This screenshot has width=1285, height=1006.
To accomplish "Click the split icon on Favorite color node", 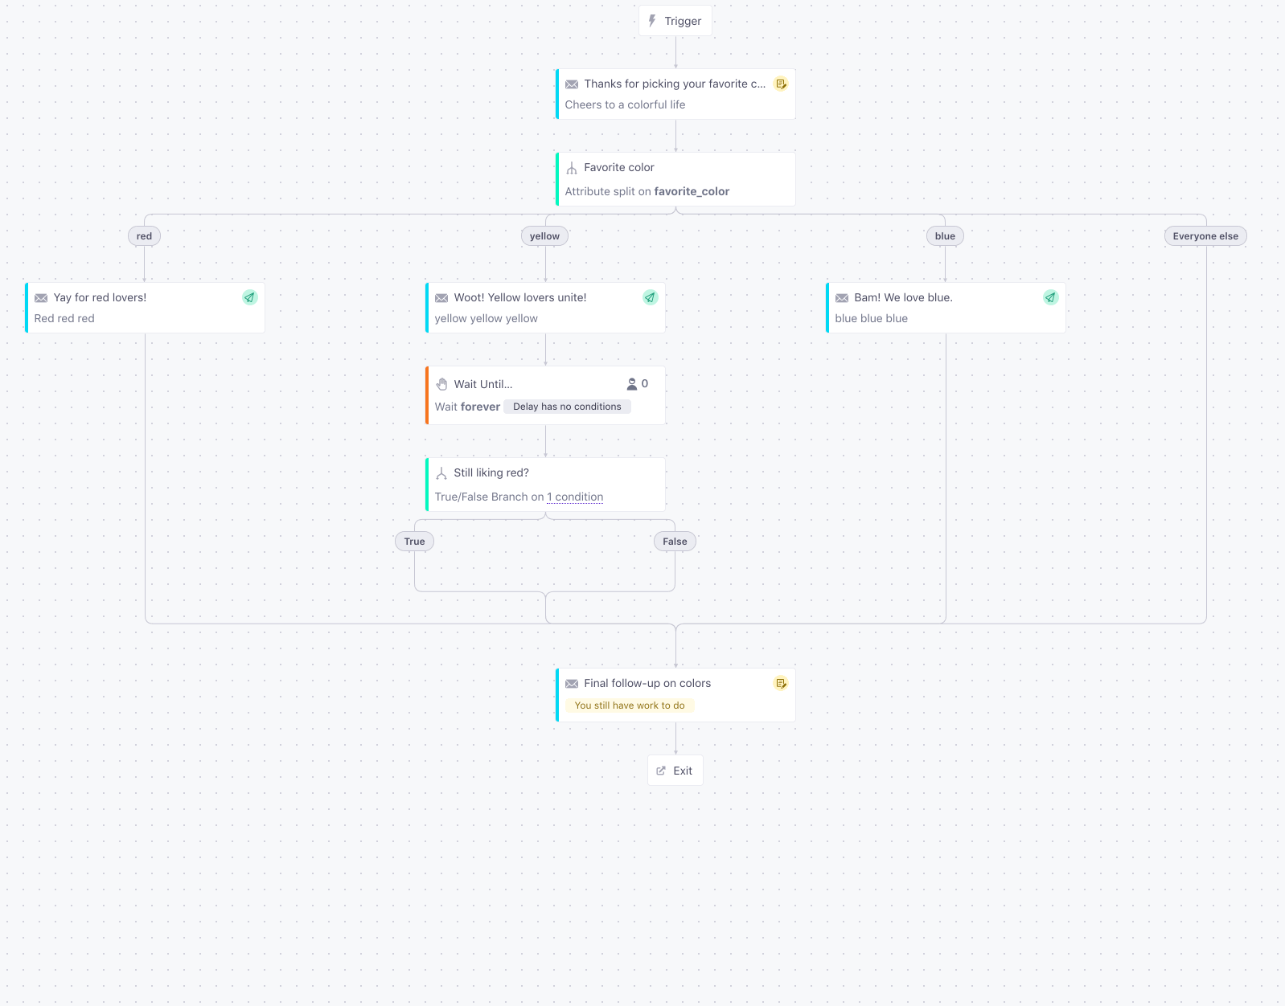I will click(572, 168).
